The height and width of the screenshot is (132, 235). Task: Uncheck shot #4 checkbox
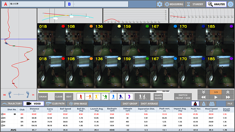pyautogui.click(x=2, y=114)
